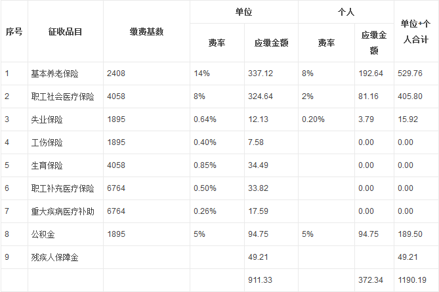Select the 缴费基数 header cell
This screenshot has width=439, height=292.
tap(146, 31)
